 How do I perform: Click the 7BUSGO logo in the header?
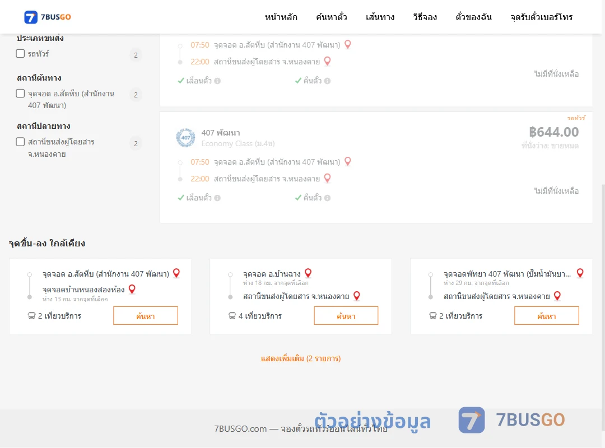point(48,17)
